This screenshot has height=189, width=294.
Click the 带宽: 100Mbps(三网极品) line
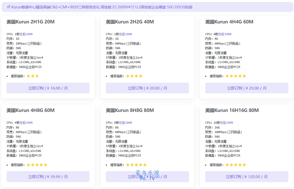[224, 132]
